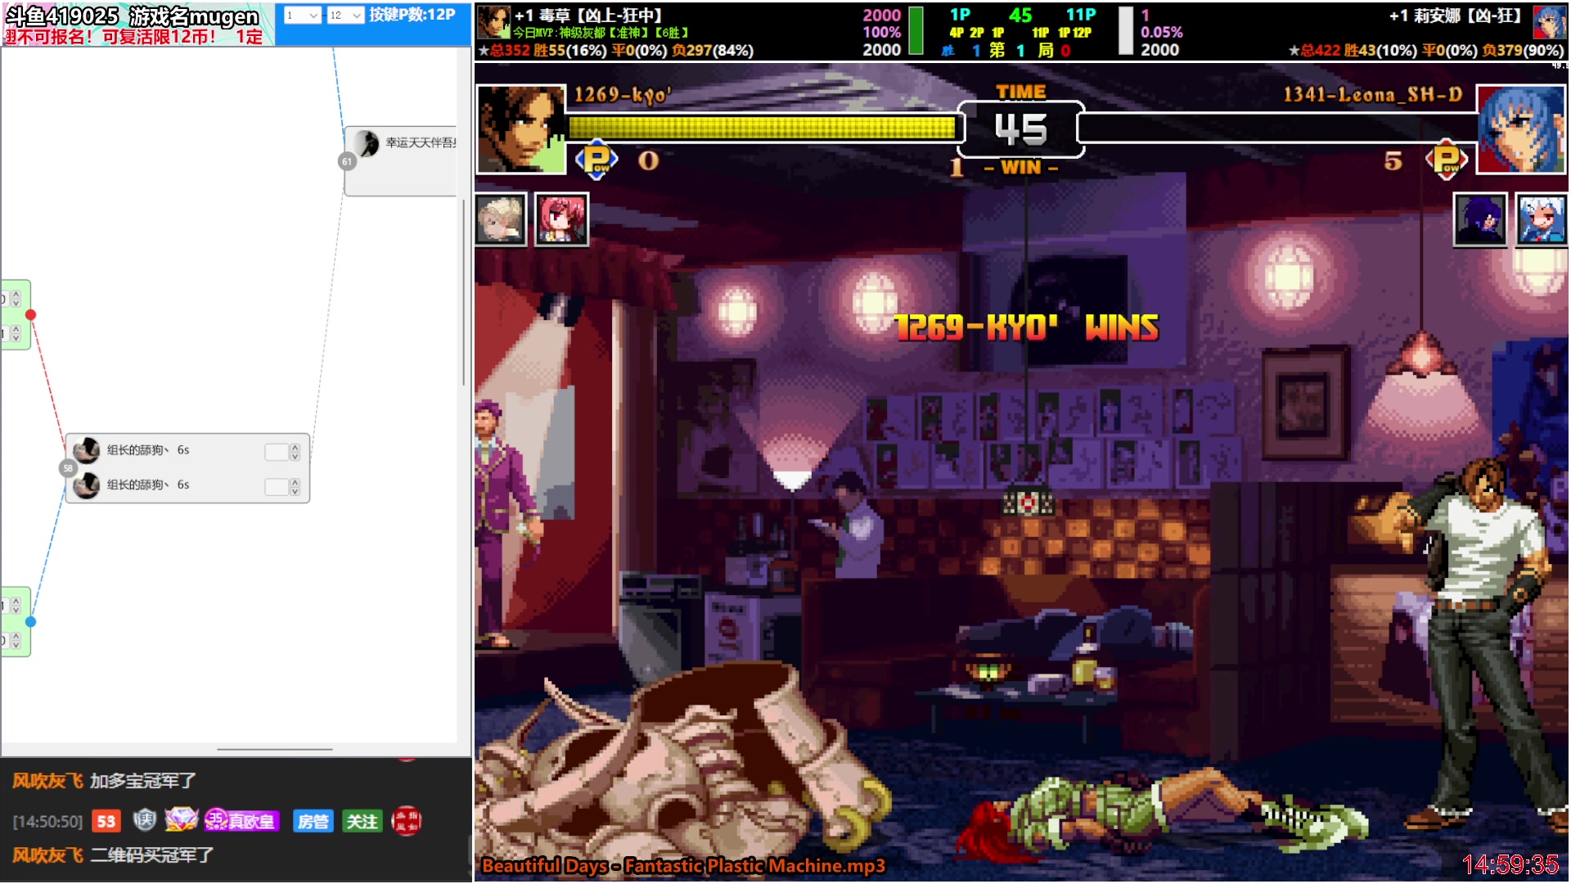Increase score stepper of first 组长的舔狗 row
Screen dimensions: 1571x884
(x=295, y=448)
